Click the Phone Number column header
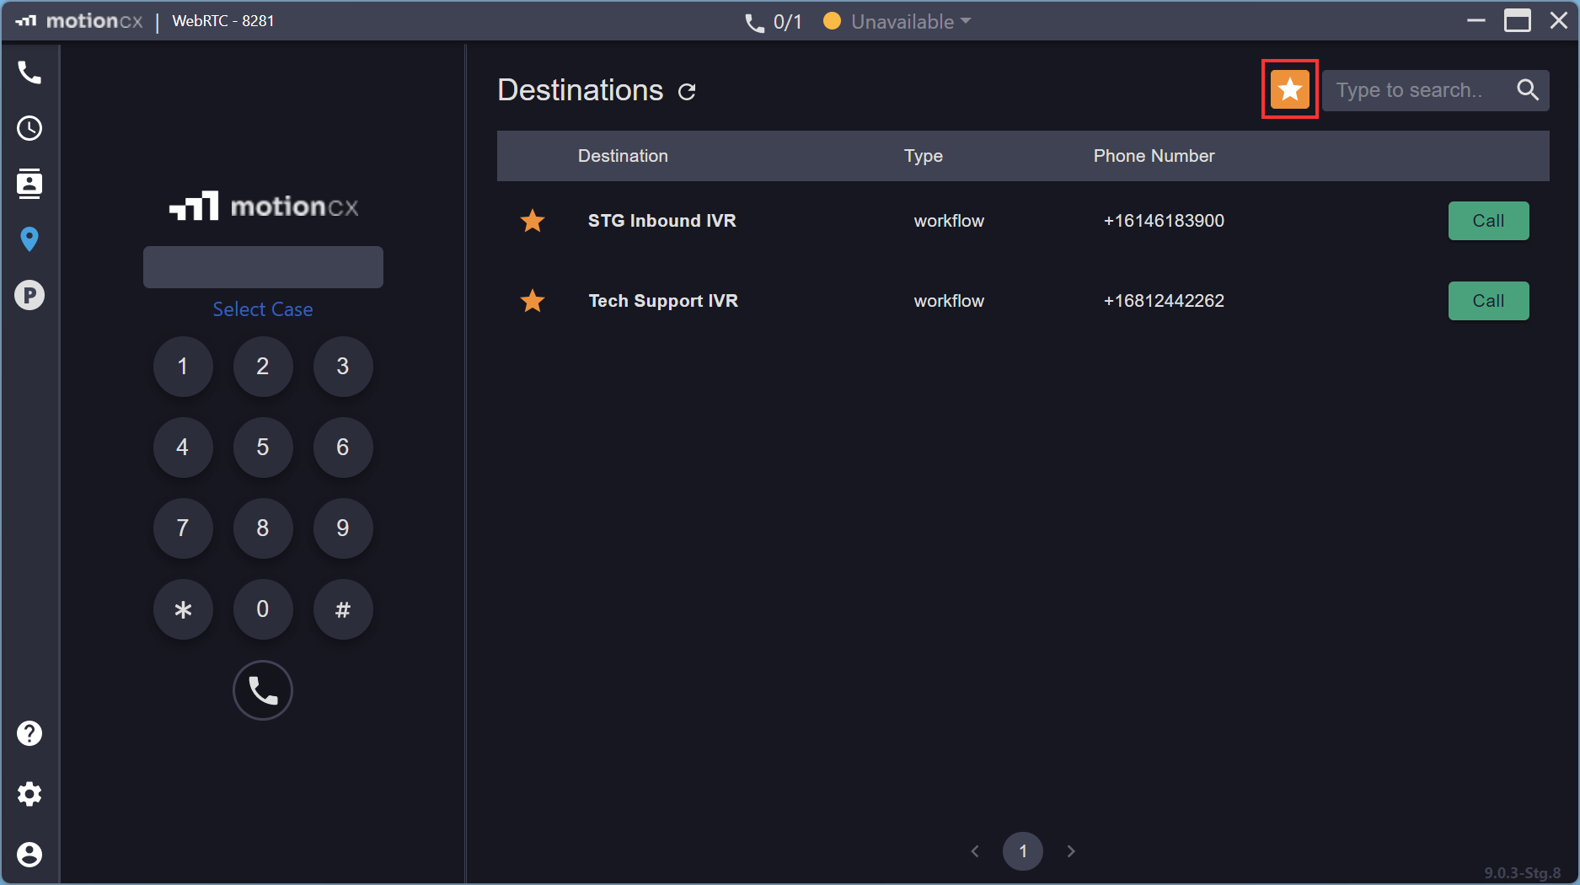The height and width of the screenshot is (885, 1580). tap(1154, 156)
